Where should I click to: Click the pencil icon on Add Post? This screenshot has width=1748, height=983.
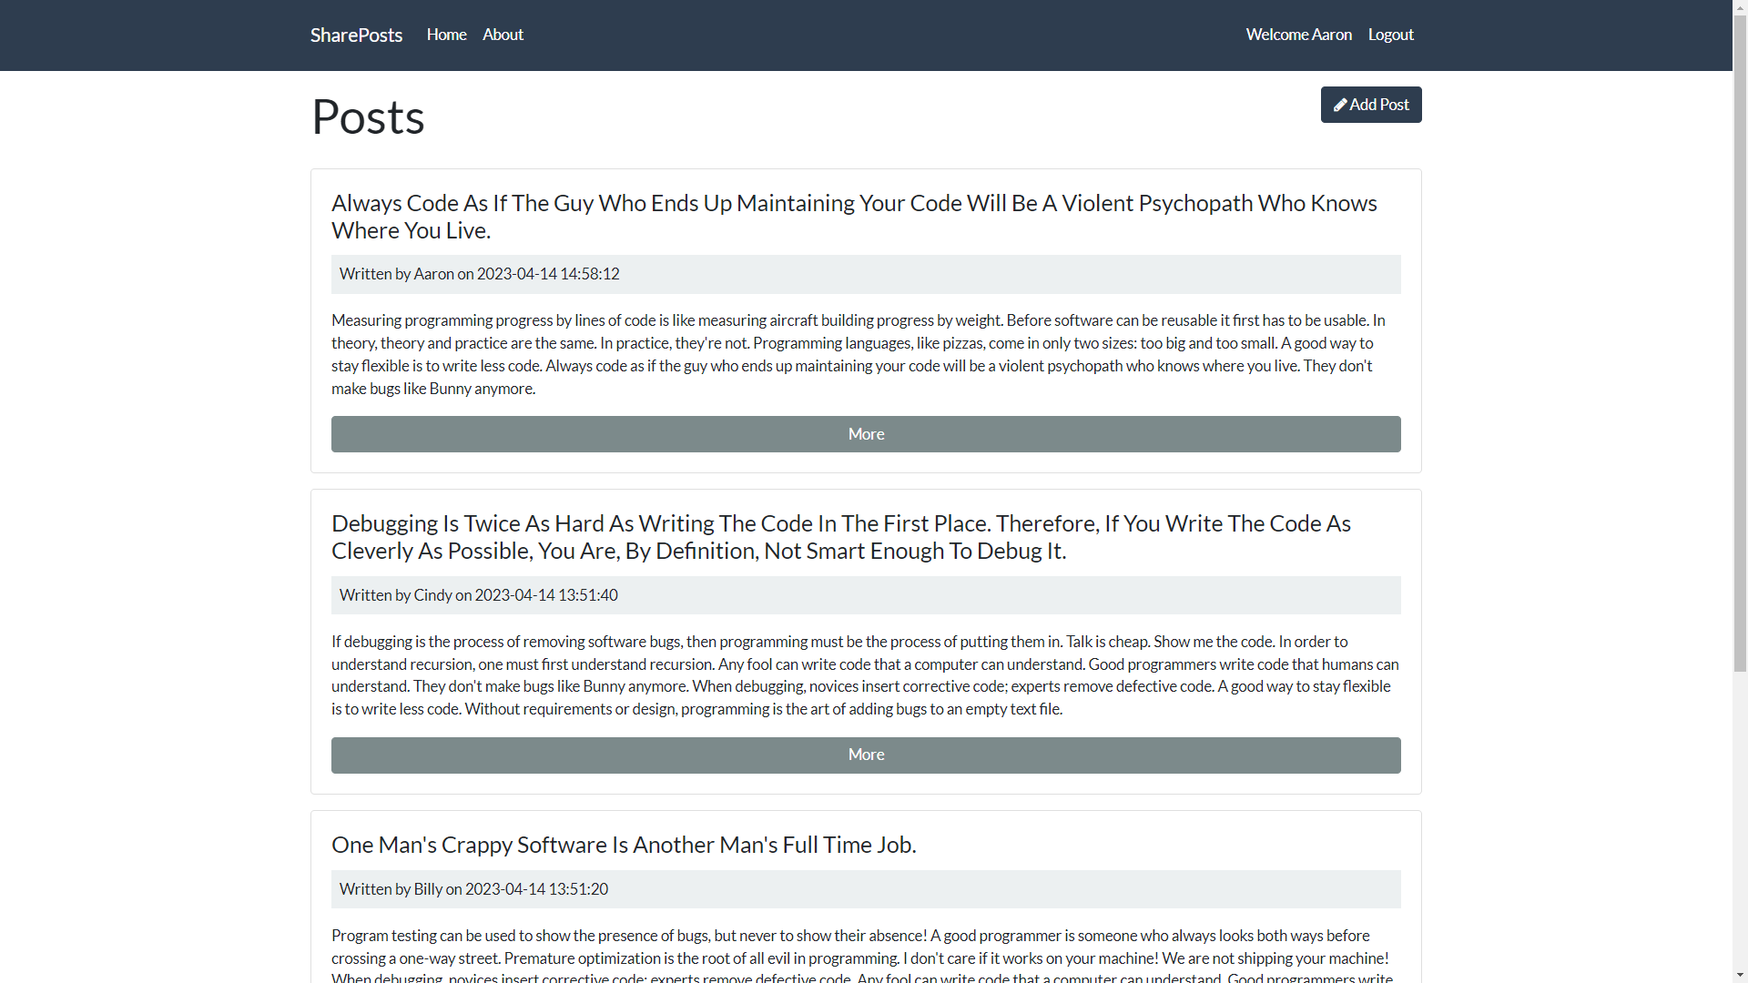[1340, 106]
